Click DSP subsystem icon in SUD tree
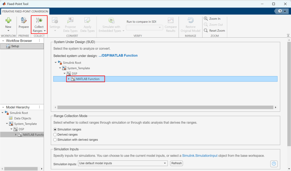The height and width of the screenshot is (171, 291). point(69,74)
